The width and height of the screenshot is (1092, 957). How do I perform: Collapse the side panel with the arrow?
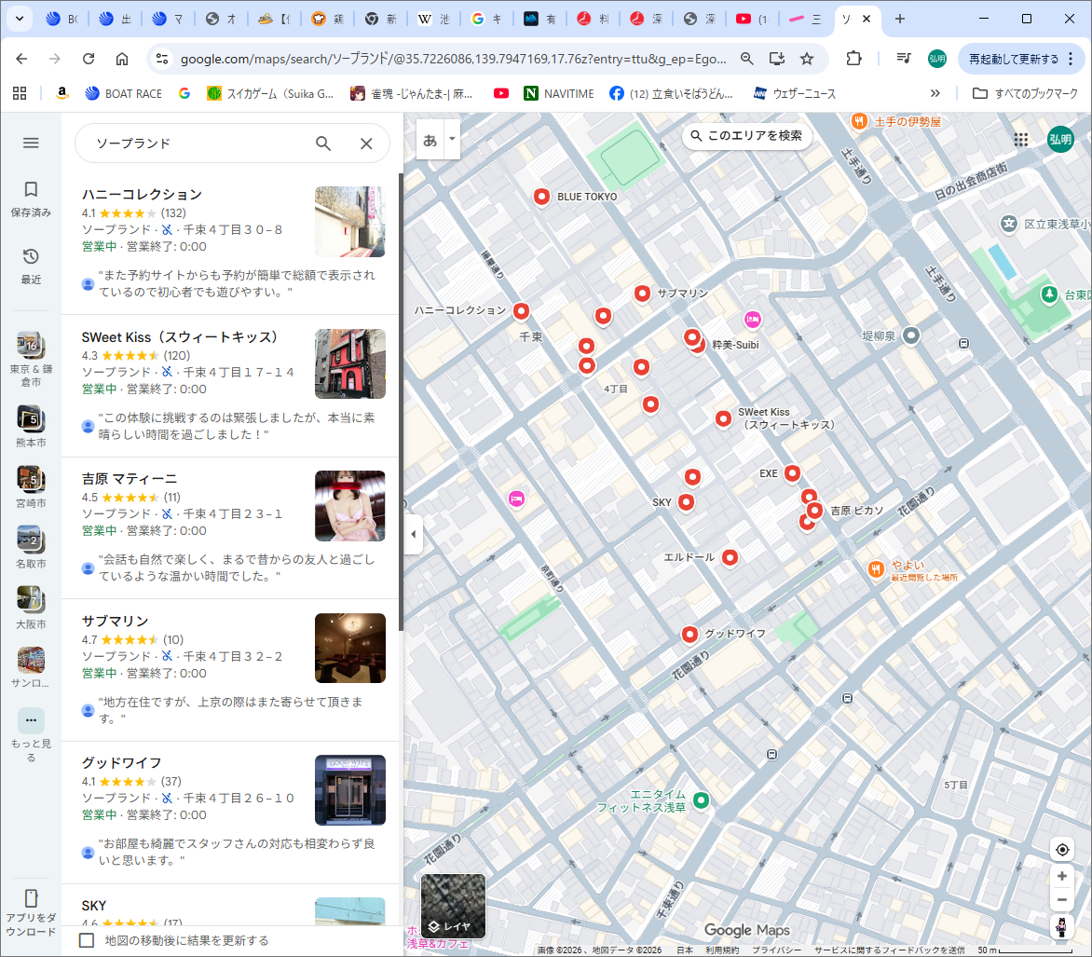414,535
